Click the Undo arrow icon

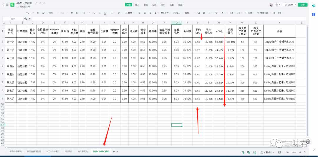pos(28,13)
